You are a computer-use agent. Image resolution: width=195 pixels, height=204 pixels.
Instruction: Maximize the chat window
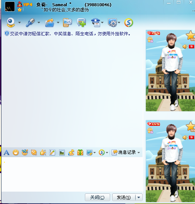pos(179,3)
